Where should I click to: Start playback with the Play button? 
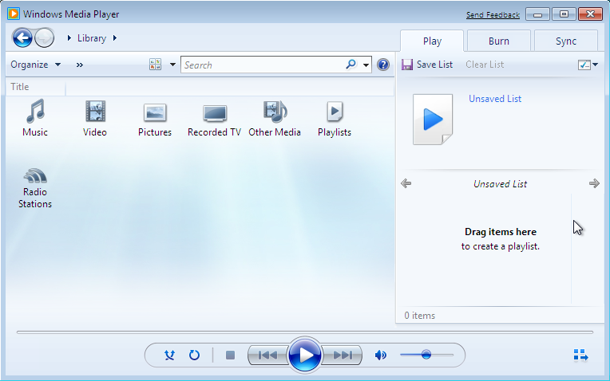pos(305,355)
